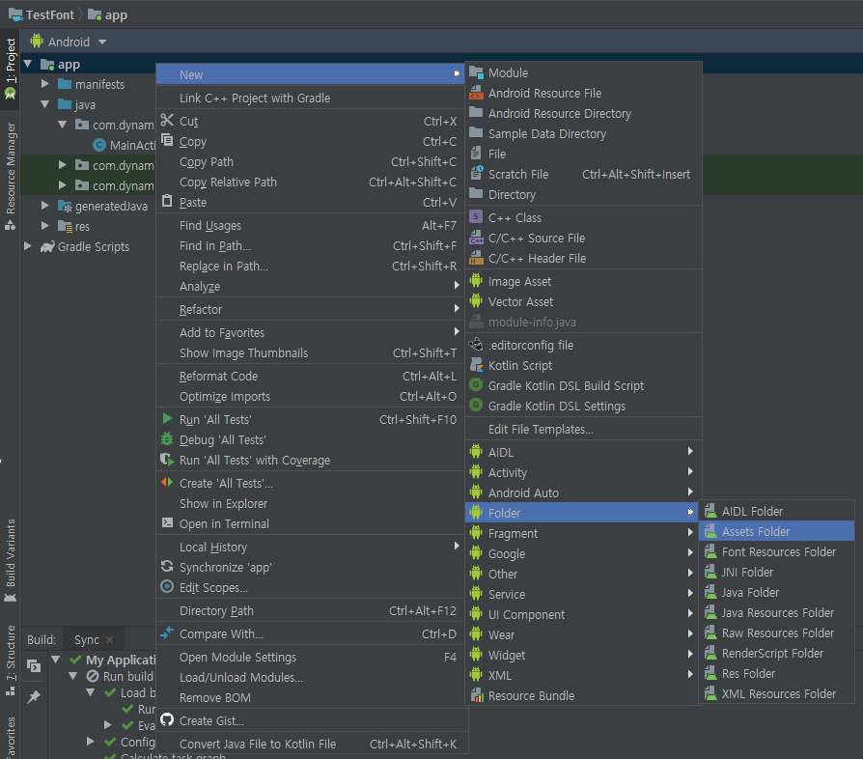The image size is (863, 759).
Task: Open the Activity submenu
Action: pos(583,472)
